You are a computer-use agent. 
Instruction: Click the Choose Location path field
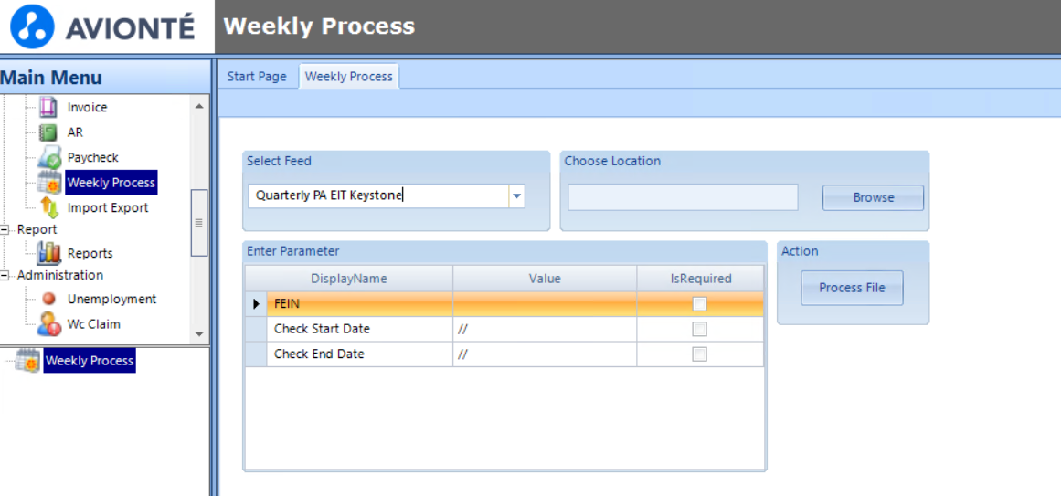click(x=683, y=197)
